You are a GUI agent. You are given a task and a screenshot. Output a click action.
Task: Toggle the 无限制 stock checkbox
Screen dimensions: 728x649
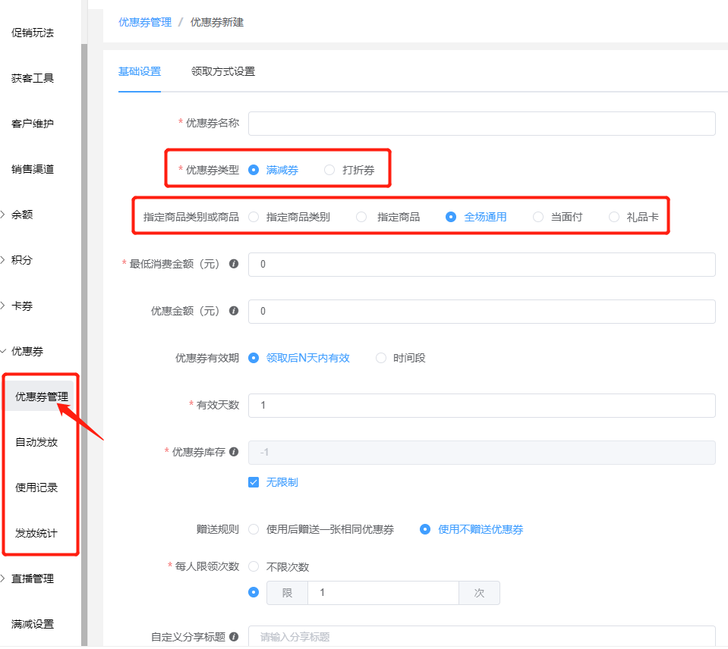pyautogui.click(x=254, y=482)
